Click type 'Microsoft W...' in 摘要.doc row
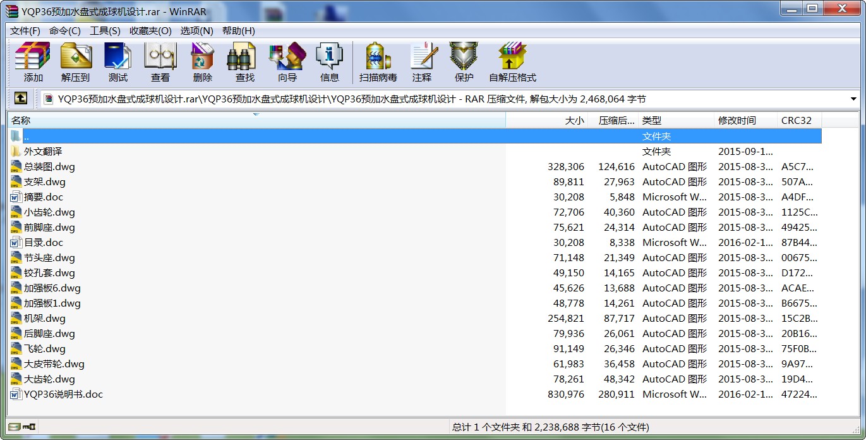The height and width of the screenshot is (440, 866). click(675, 197)
